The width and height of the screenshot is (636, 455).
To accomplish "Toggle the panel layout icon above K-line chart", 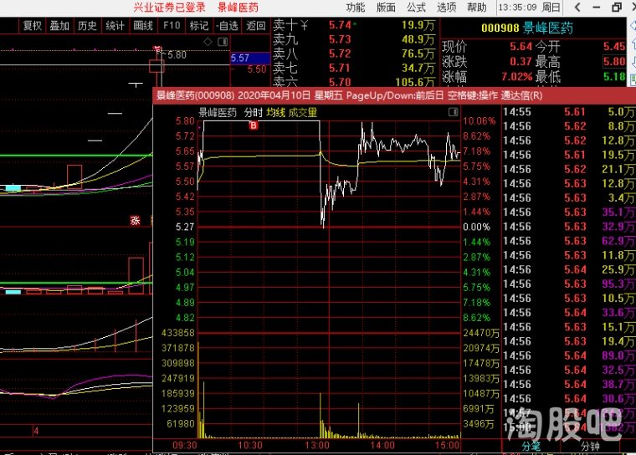I will coord(223,42).
